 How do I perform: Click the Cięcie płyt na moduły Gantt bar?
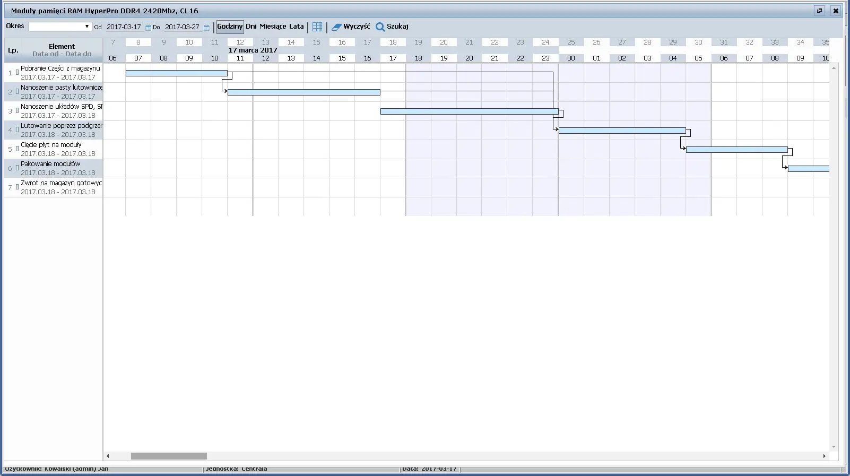[x=736, y=150]
